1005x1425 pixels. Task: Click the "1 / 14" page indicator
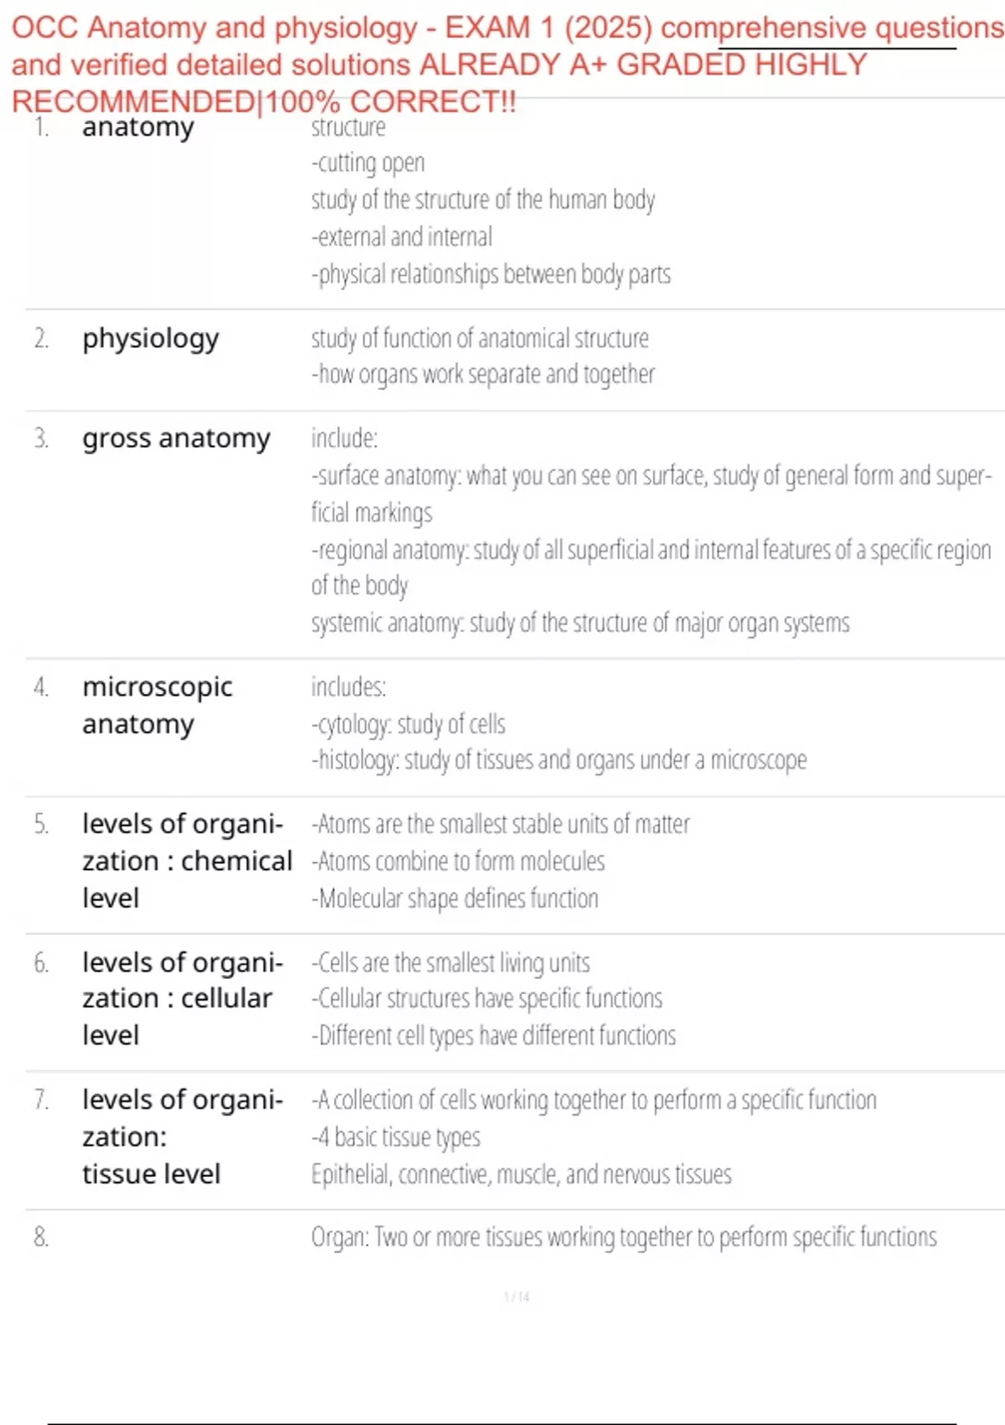tap(517, 1298)
